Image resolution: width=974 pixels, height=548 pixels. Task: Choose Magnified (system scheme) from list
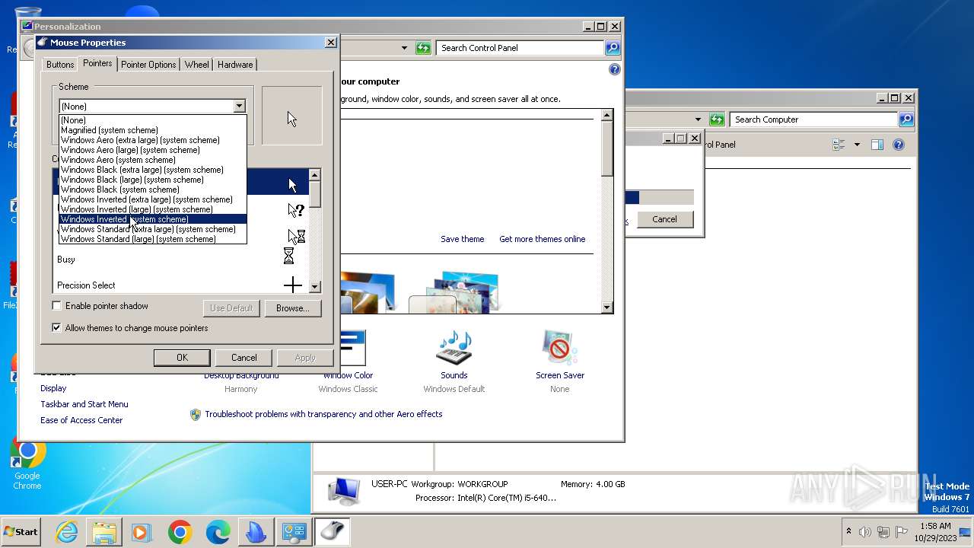point(153,130)
